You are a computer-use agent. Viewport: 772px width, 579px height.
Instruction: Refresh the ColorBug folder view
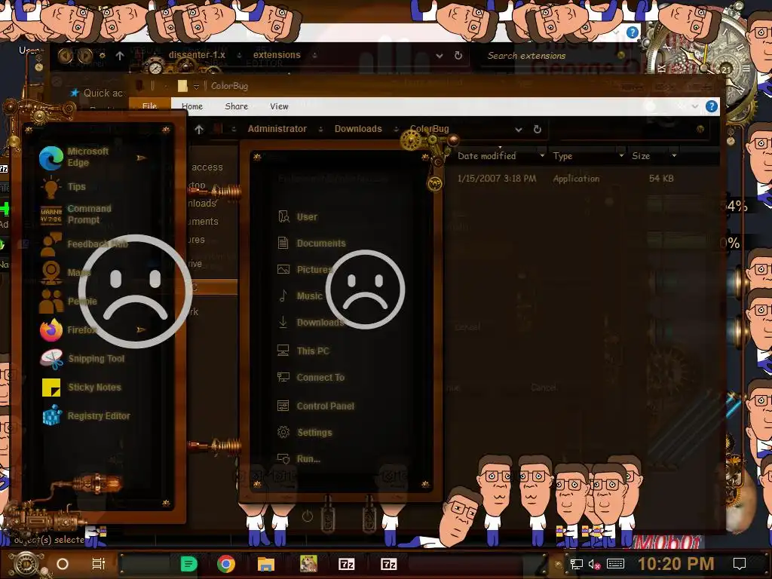click(x=537, y=129)
